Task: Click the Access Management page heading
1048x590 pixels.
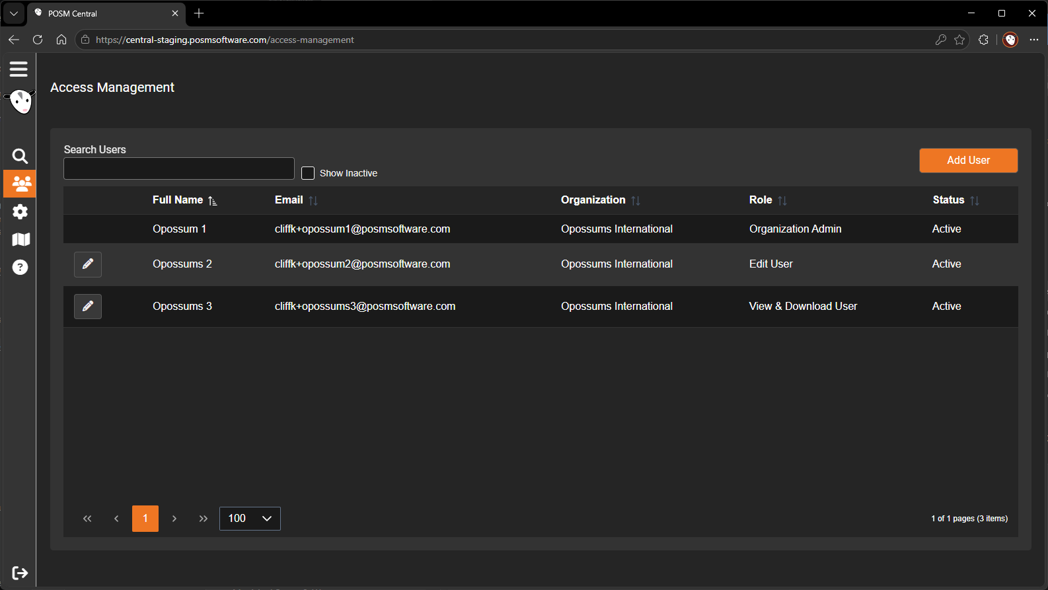Action: click(x=112, y=87)
